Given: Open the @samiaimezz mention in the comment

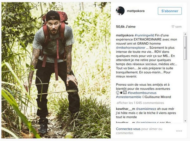Looking at the screenshot, I should 146,109.
